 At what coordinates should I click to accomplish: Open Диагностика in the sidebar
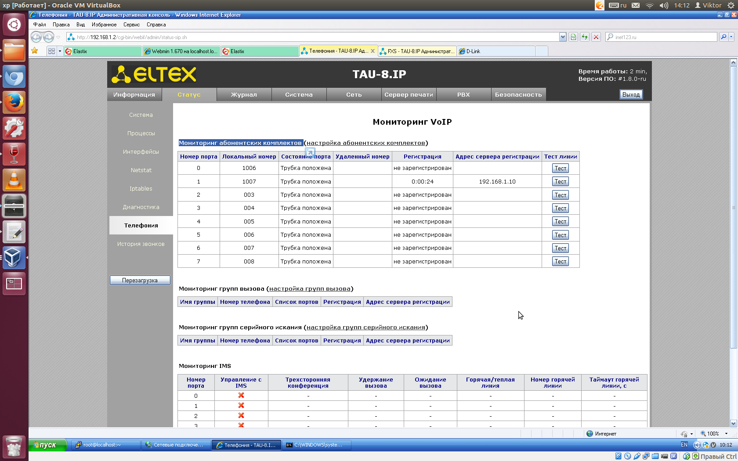point(141,207)
